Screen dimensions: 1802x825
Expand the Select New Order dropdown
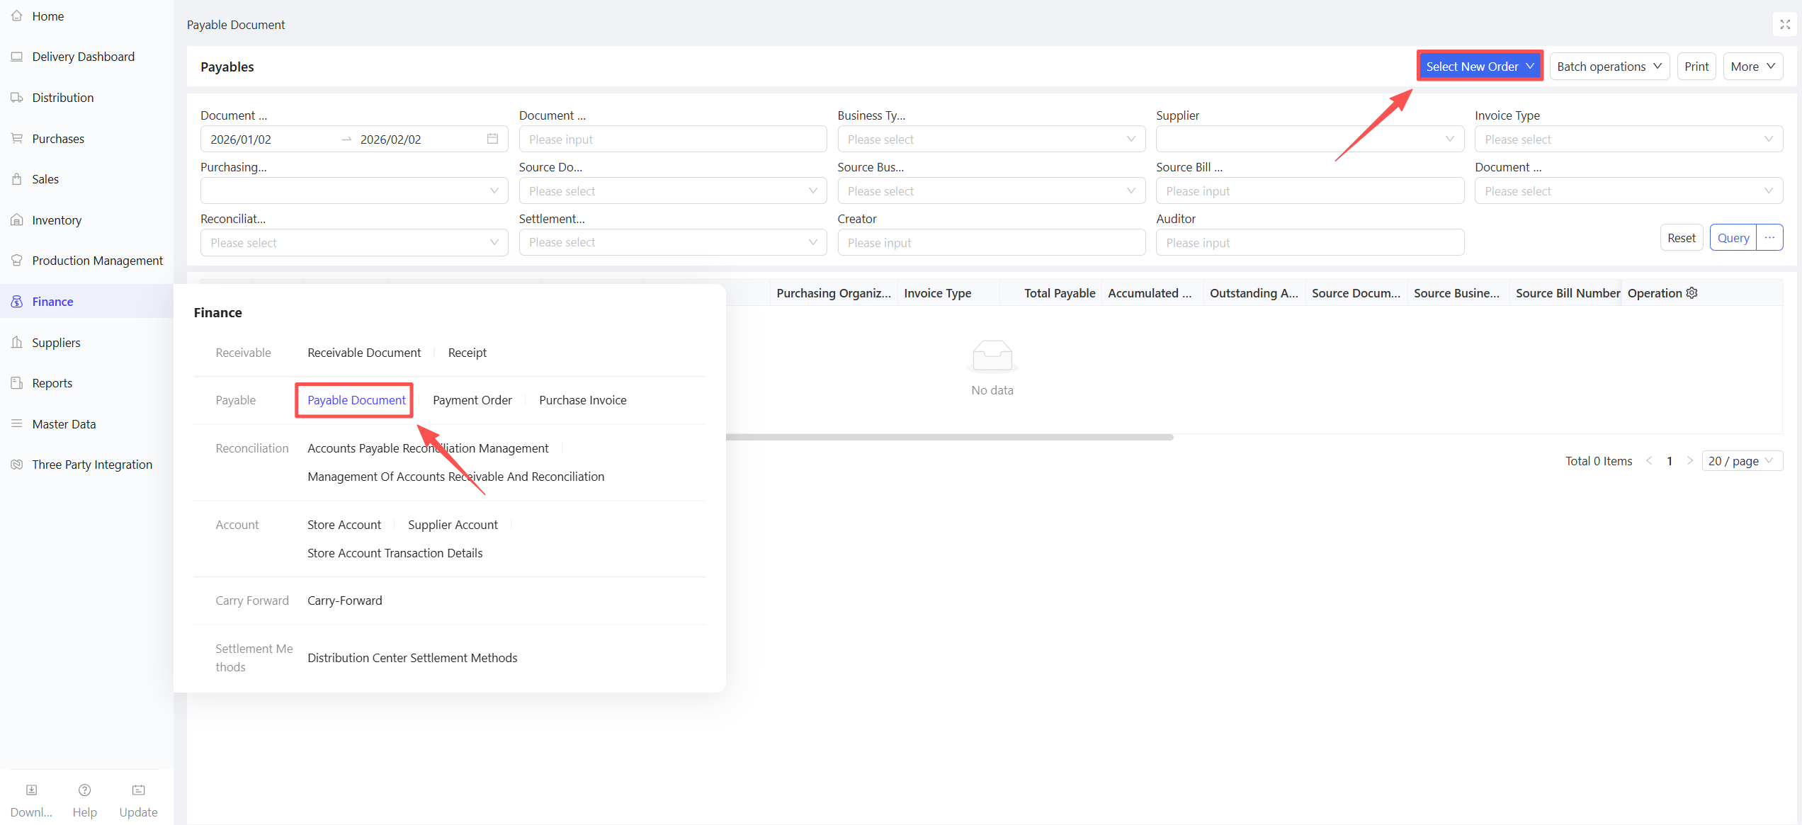click(1480, 67)
